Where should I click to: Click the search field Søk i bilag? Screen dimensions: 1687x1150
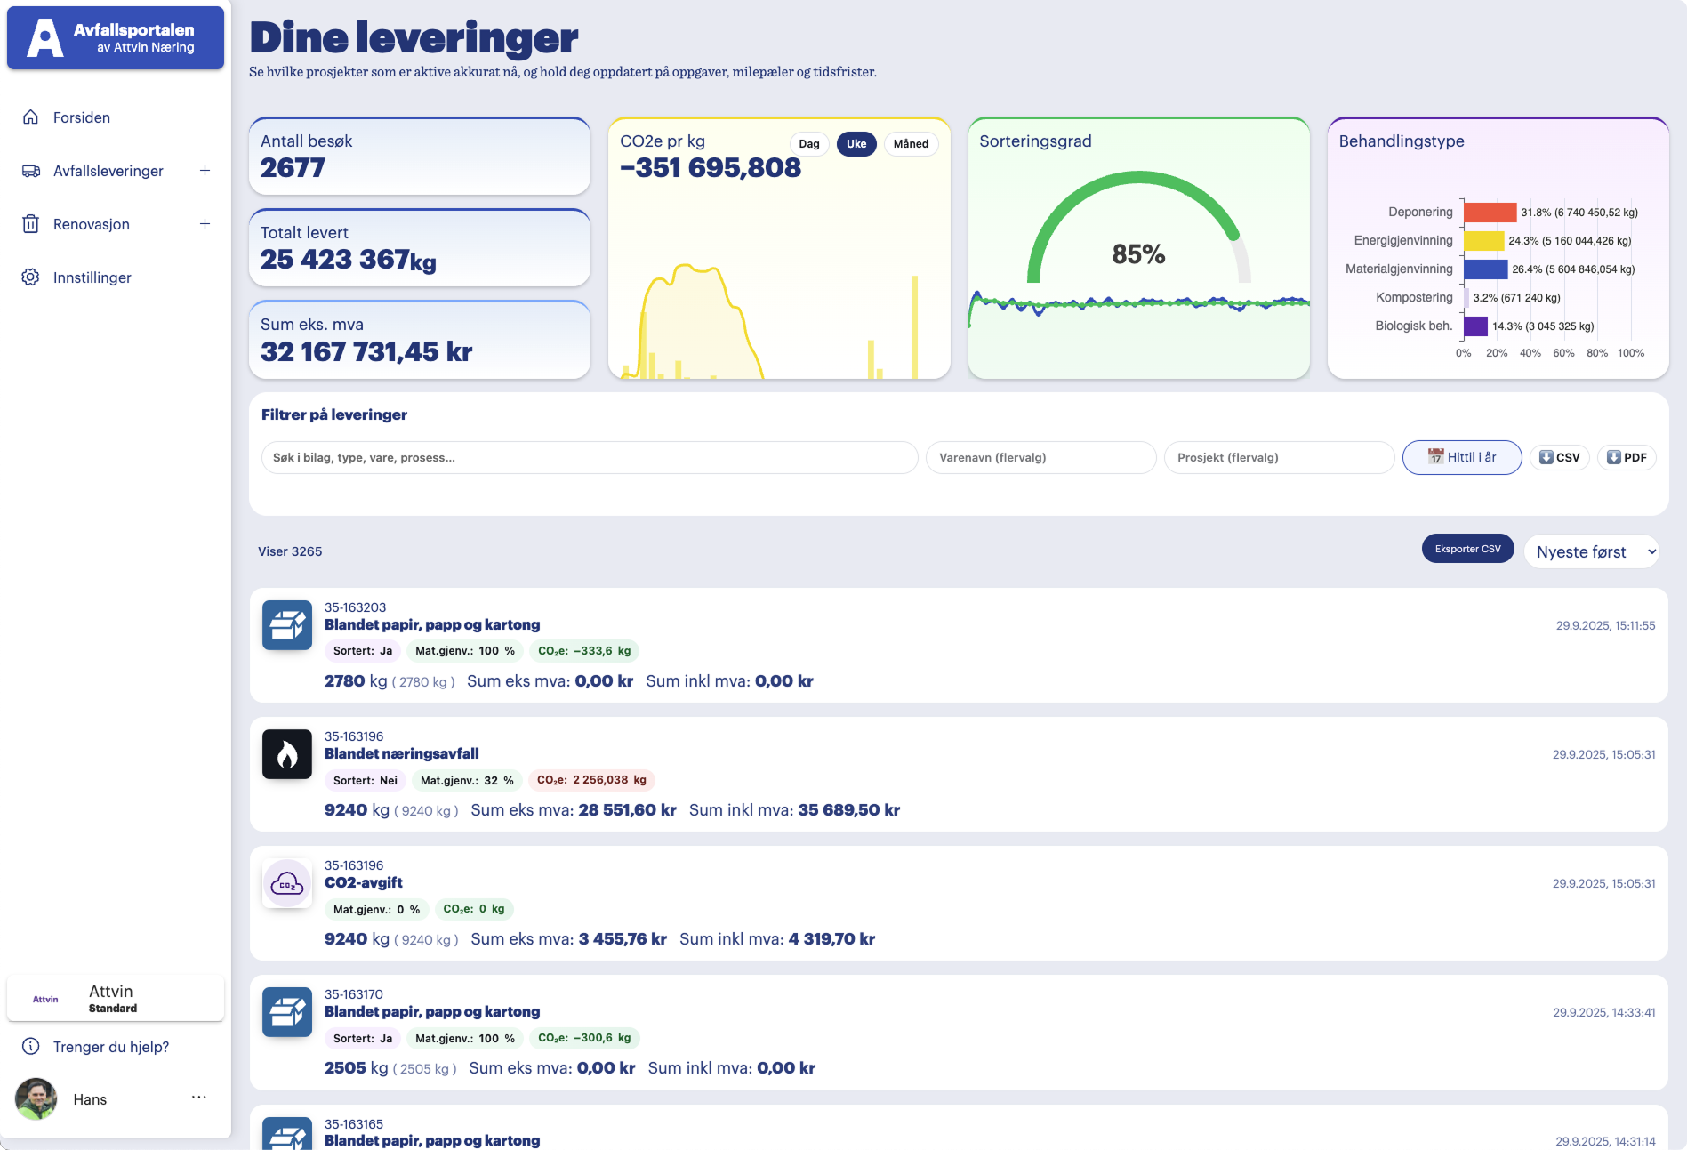click(590, 457)
